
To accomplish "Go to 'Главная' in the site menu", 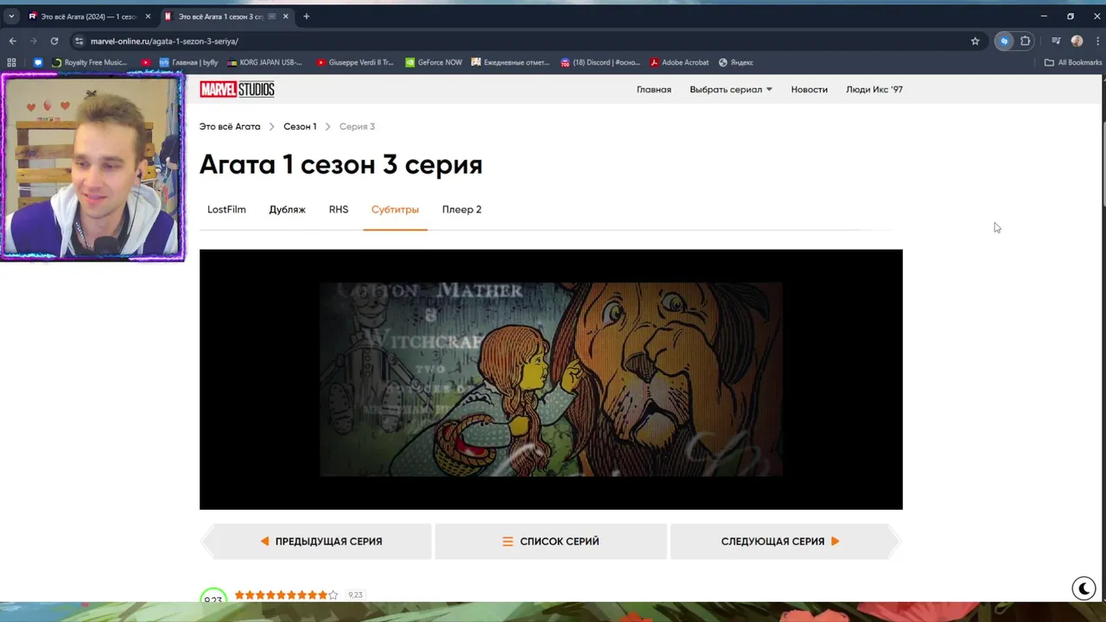I will 654,89.
